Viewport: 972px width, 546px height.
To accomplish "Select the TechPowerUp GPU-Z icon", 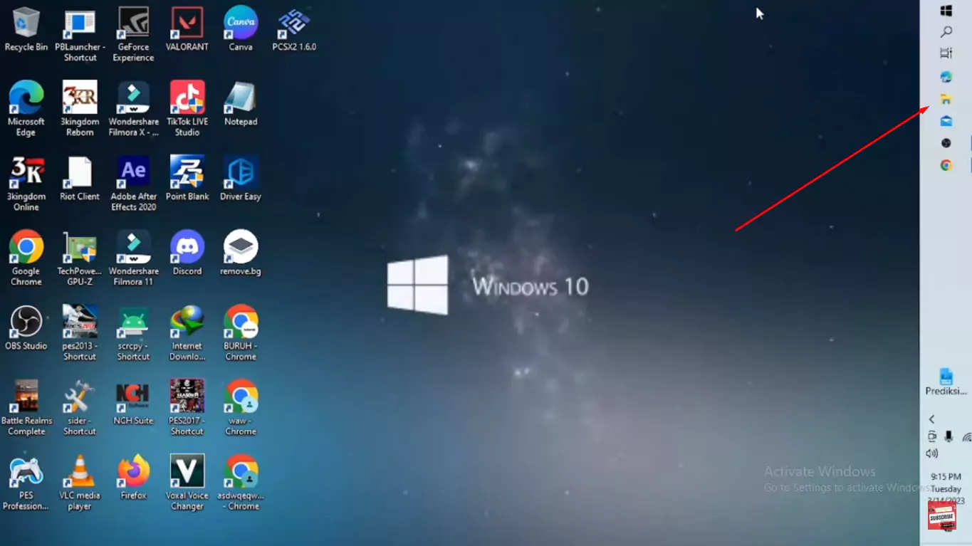I will [x=80, y=259].
